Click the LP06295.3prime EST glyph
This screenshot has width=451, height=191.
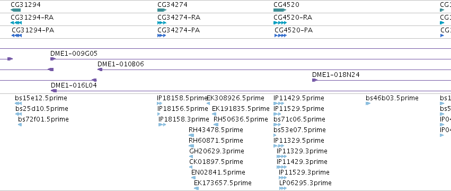(x=283, y=188)
